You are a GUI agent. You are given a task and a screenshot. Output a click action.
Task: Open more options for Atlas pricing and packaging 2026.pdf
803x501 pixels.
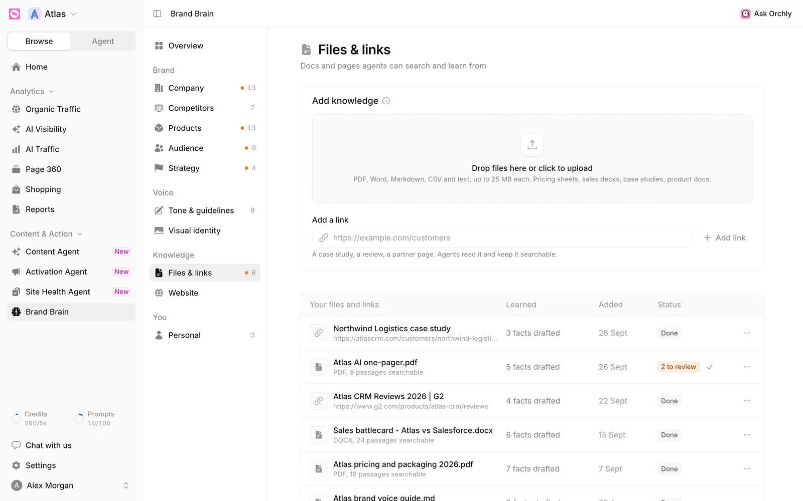(747, 469)
